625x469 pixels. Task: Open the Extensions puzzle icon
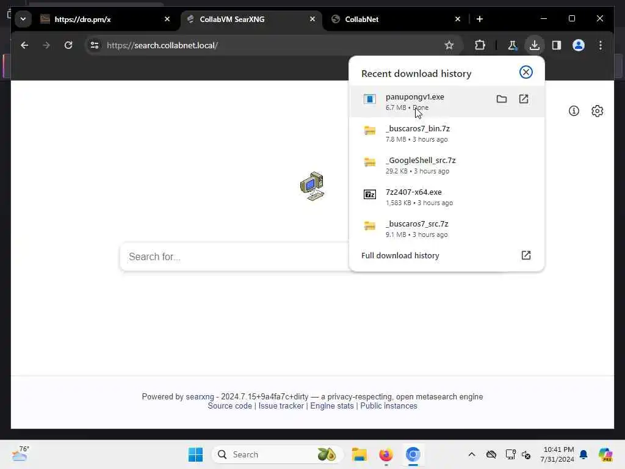click(x=480, y=45)
